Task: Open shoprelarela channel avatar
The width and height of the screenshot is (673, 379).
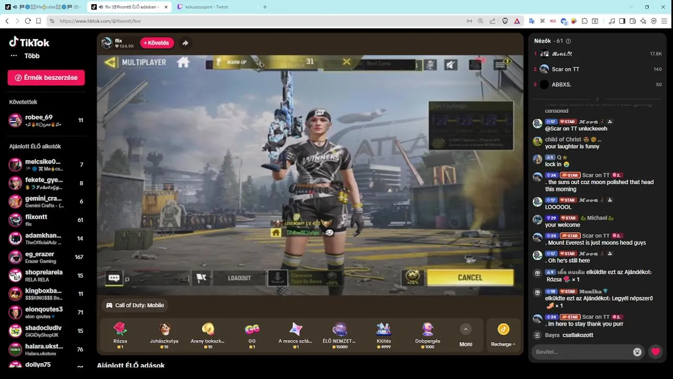Action: point(15,276)
